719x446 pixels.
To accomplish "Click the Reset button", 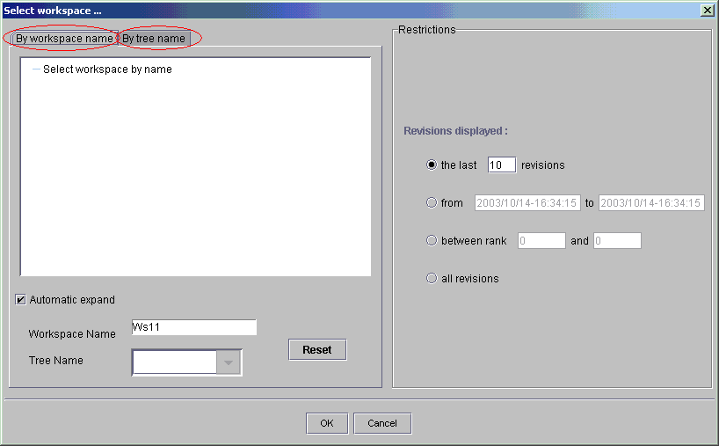I will [x=317, y=349].
